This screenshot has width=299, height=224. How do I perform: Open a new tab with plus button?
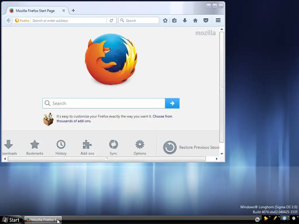(73, 11)
